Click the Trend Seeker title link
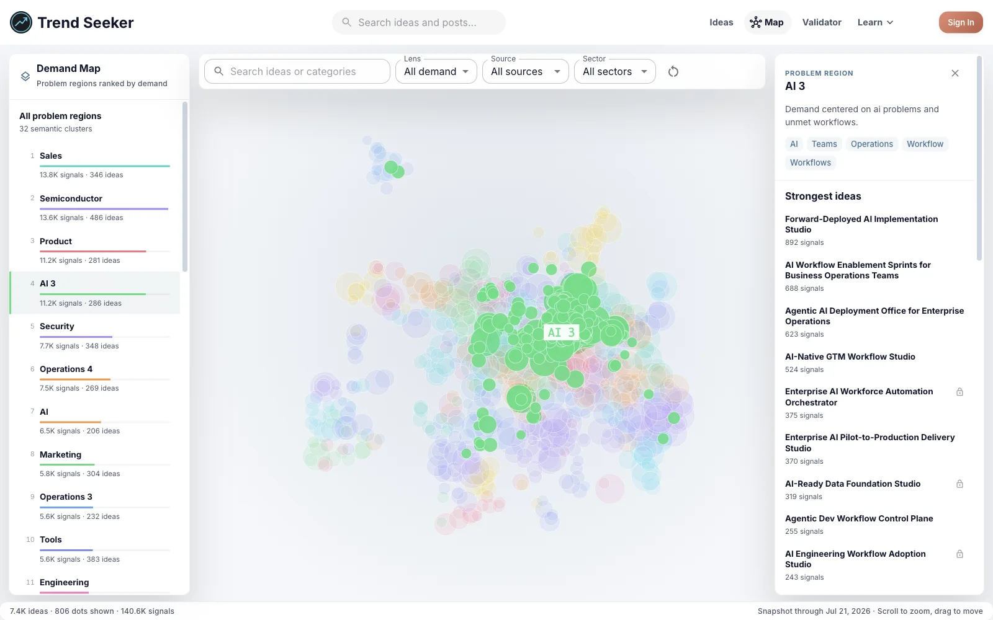Image resolution: width=993 pixels, height=620 pixels. (86, 22)
